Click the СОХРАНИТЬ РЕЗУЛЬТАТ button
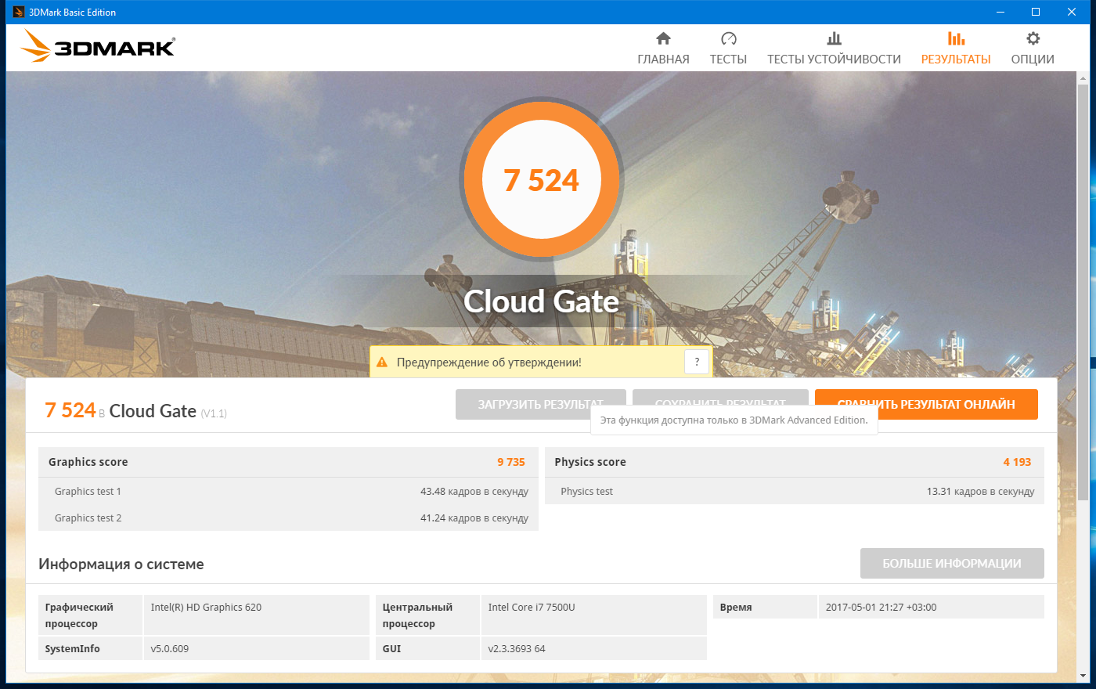This screenshot has width=1096, height=689. coord(720,404)
